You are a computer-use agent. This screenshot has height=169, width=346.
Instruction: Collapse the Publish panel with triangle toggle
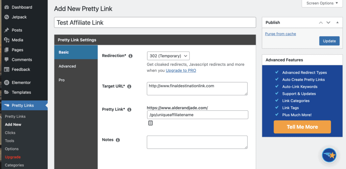coord(338,22)
